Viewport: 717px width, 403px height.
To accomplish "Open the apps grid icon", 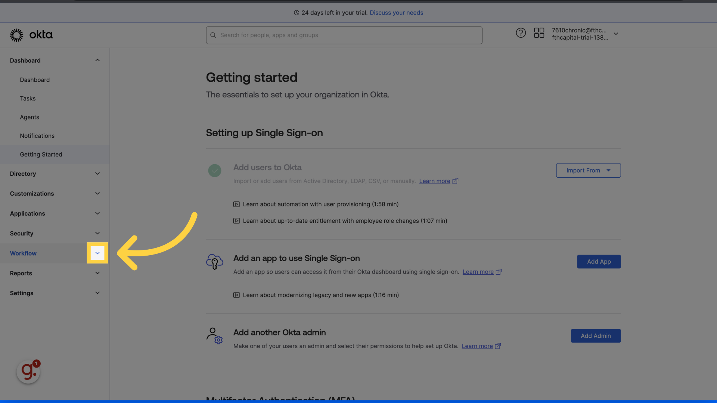I will coord(539,33).
